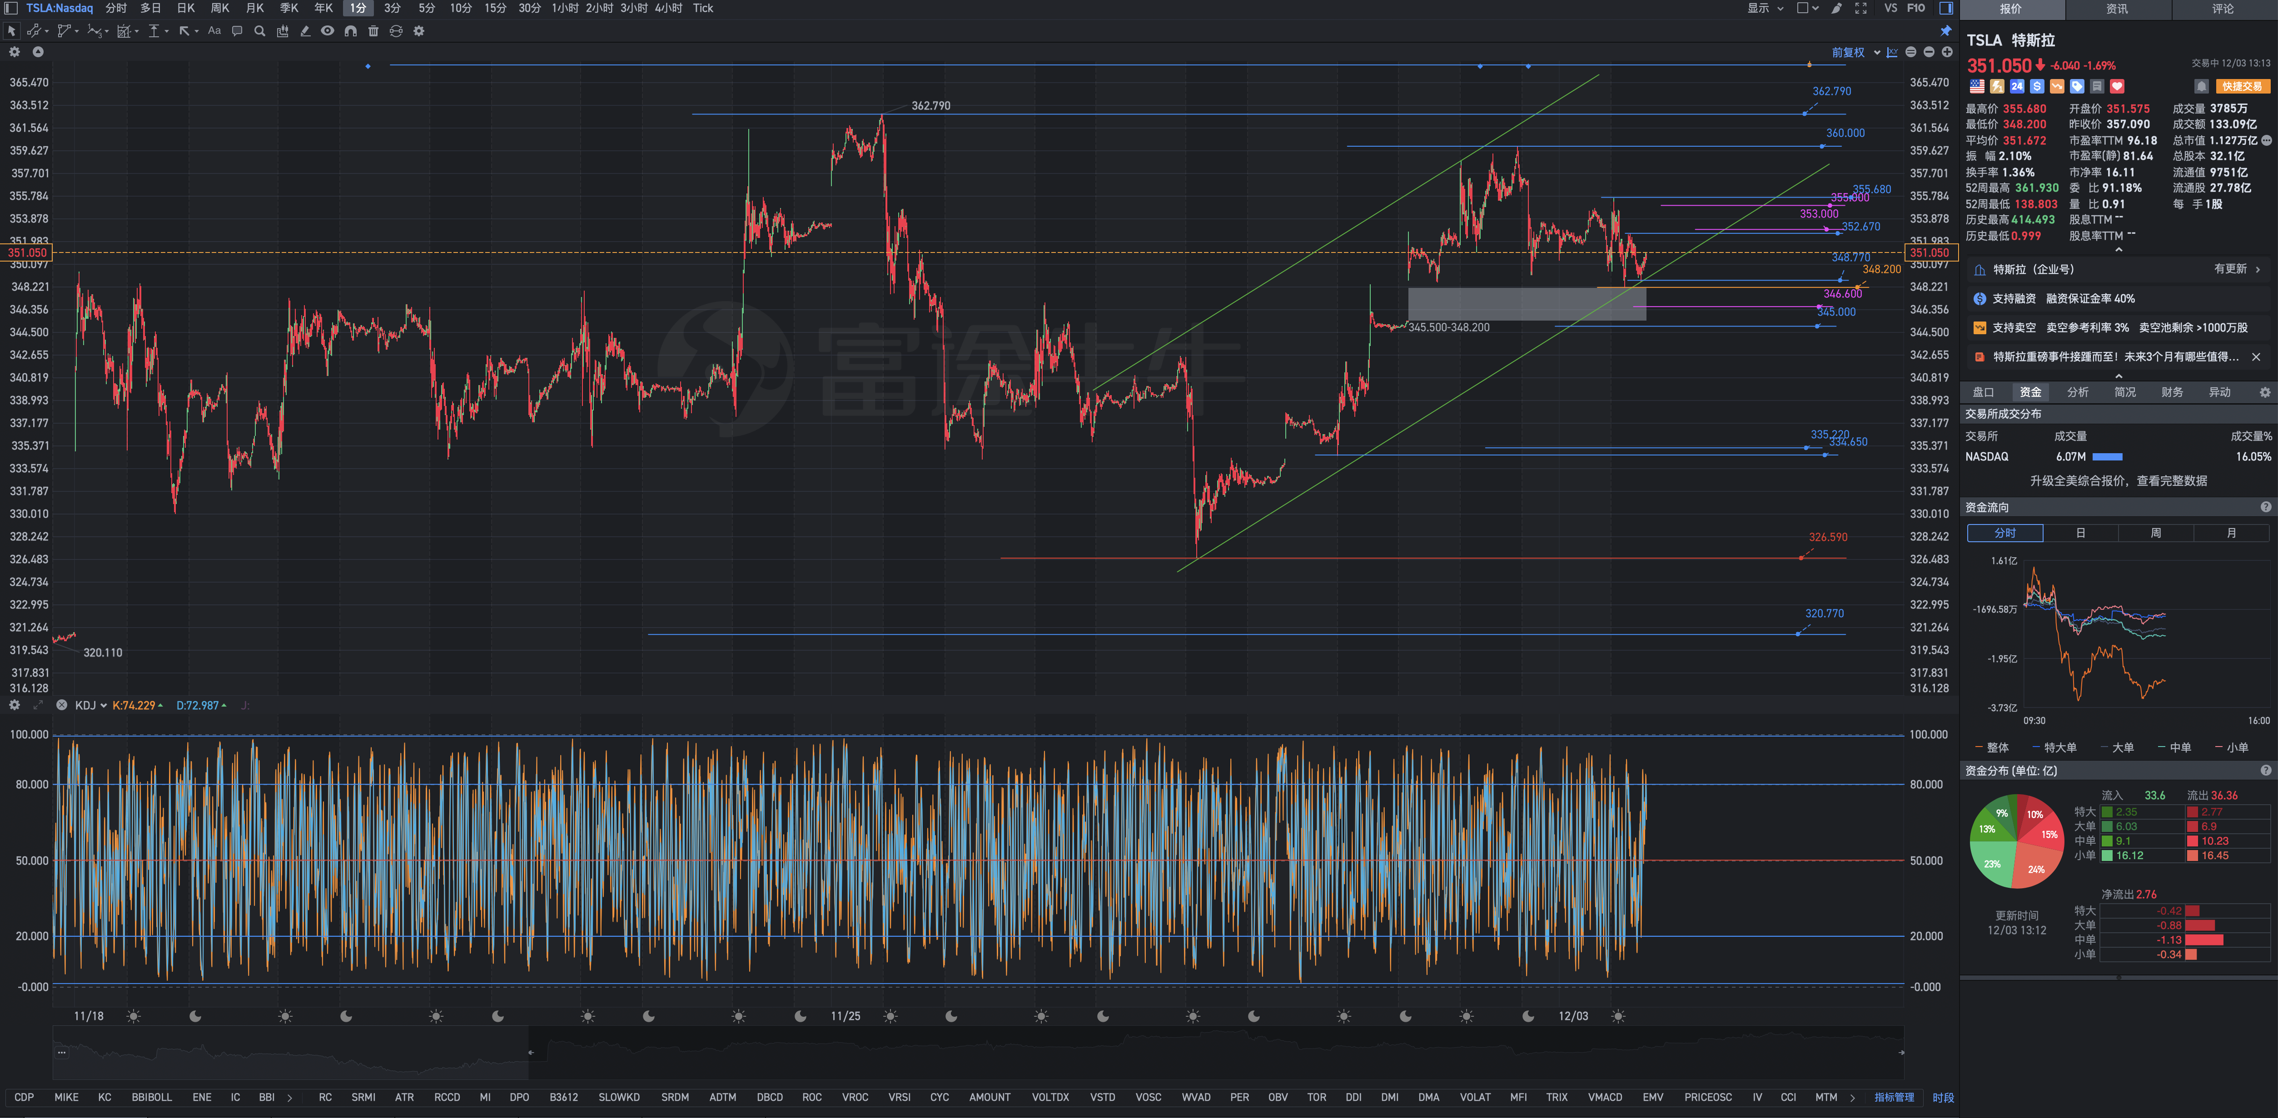2278x1118 pixels.
Task: Select 周 in fund flow period
Action: [2155, 533]
